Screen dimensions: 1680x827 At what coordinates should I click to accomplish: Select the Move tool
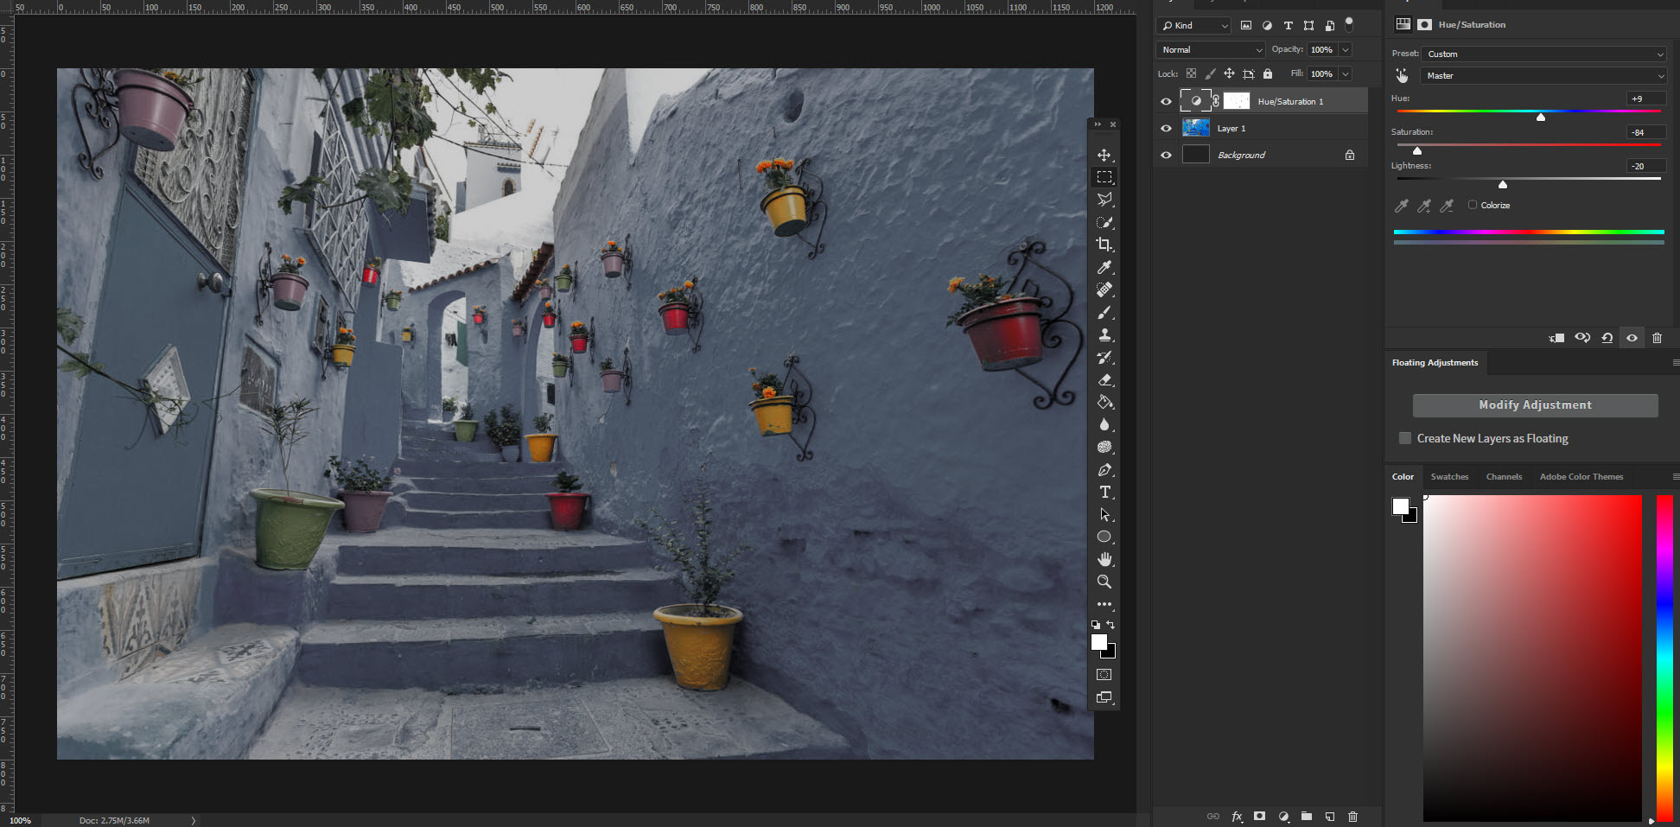pyautogui.click(x=1104, y=155)
